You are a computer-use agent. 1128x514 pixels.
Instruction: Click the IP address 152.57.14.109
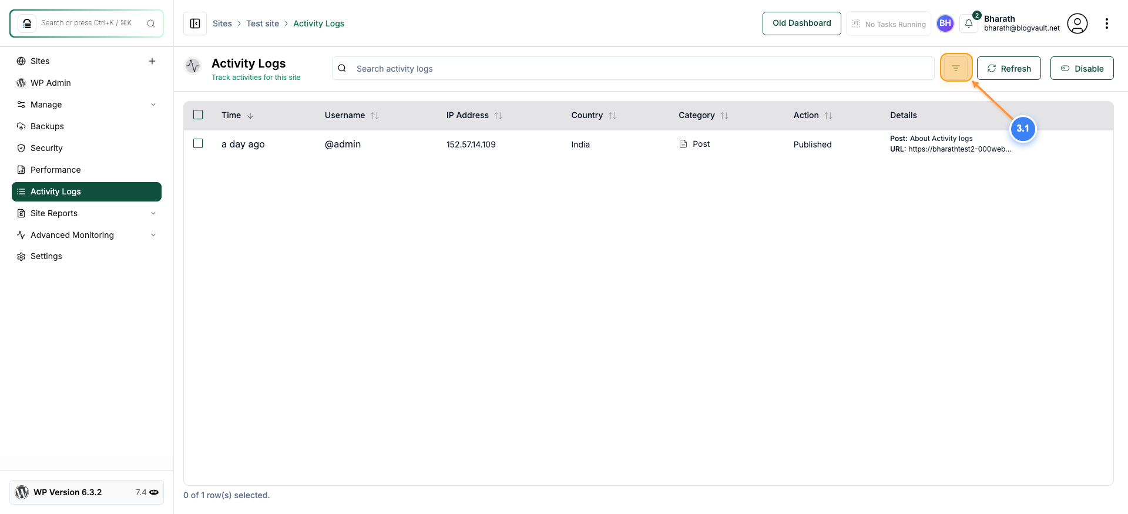[x=471, y=145]
